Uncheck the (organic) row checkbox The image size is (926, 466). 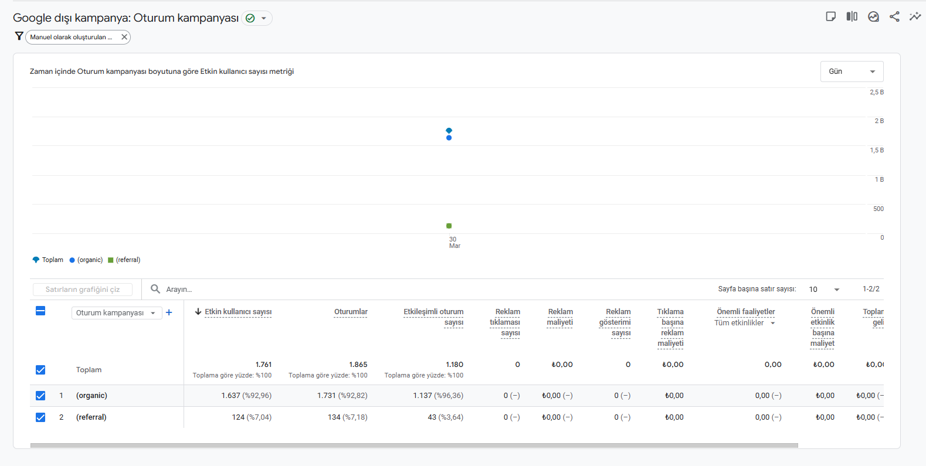click(x=40, y=396)
